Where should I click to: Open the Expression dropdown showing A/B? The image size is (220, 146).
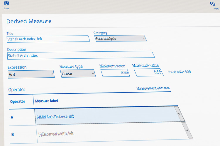31,74
